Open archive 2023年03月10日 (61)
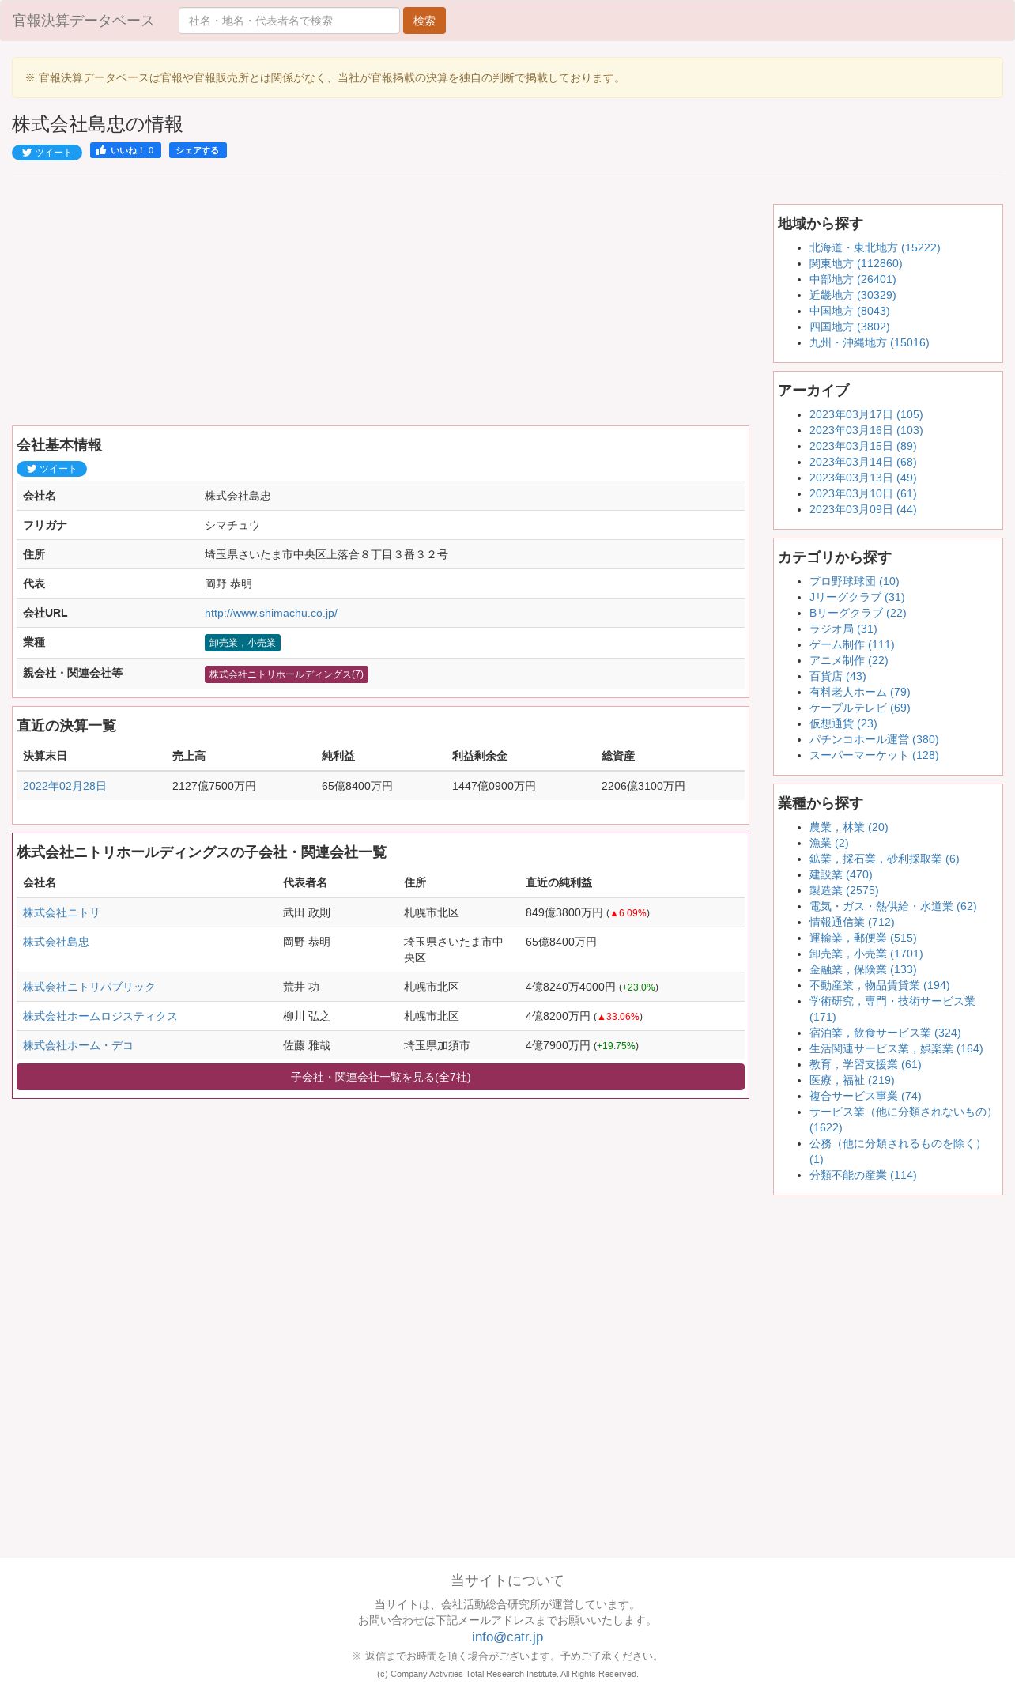 tap(863, 493)
